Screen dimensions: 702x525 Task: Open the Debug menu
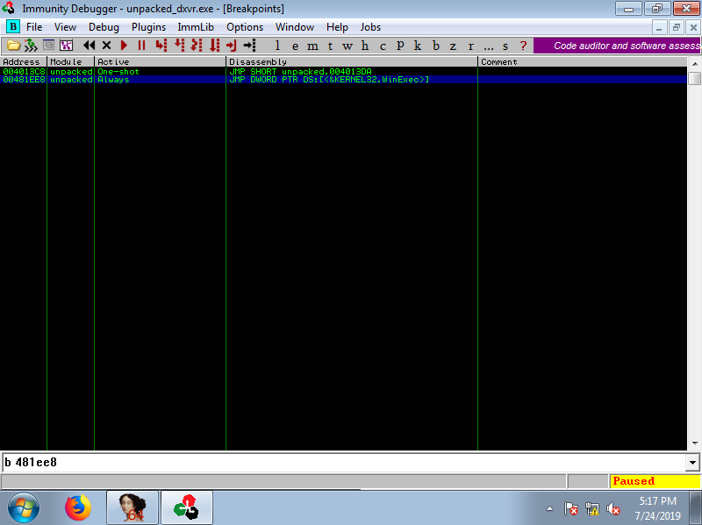point(104,27)
